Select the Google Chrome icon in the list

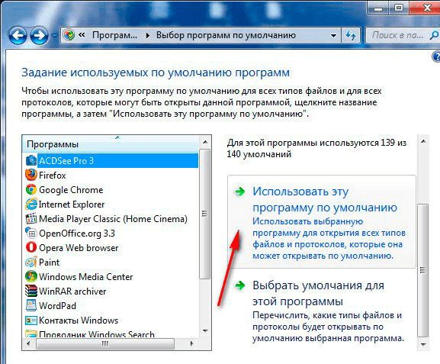[31, 189]
